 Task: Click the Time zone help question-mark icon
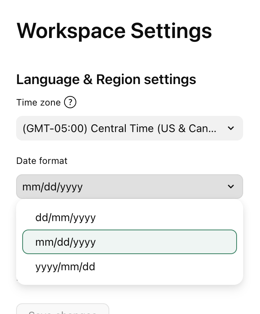pyautogui.click(x=70, y=102)
